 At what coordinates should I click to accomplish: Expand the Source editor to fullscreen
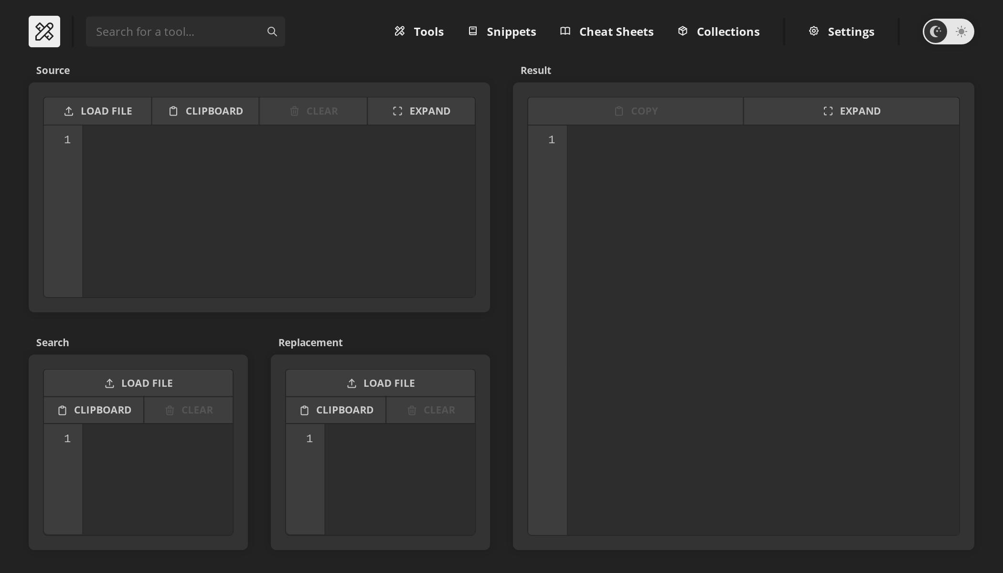click(x=421, y=111)
